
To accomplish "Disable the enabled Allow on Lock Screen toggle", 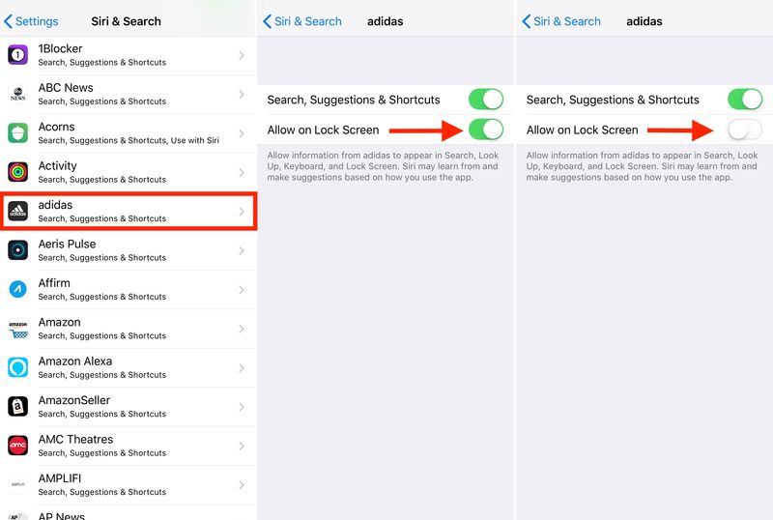I will click(486, 130).
